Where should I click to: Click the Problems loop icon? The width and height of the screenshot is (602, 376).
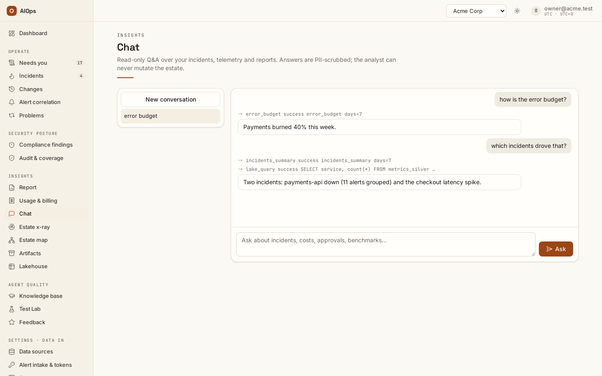pyautogui.click(x=12, y=116)
